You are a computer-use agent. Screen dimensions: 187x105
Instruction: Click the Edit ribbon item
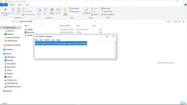[x=93, y=12]
